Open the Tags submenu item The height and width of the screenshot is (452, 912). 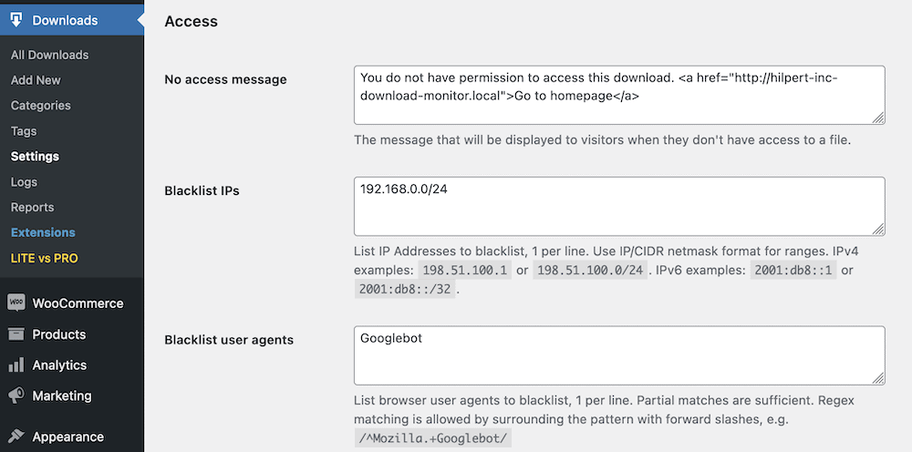(x=24, y=130)
